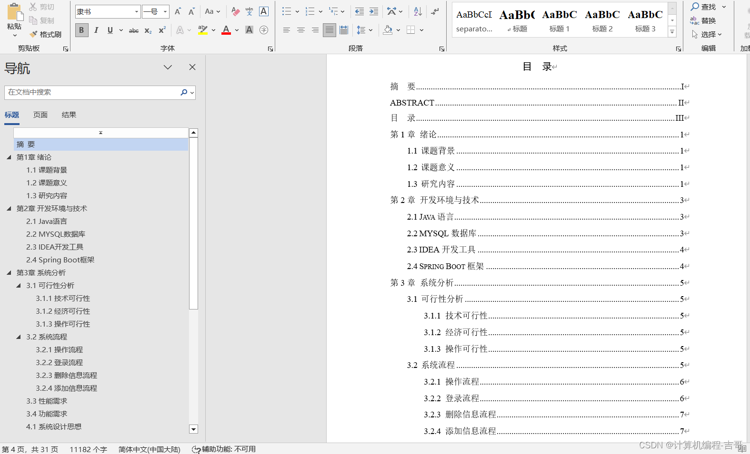Decrease font size with the shrink font icon
Image resolution: width=750 pixels, height=454 pixels.
(x=191, y=11)
